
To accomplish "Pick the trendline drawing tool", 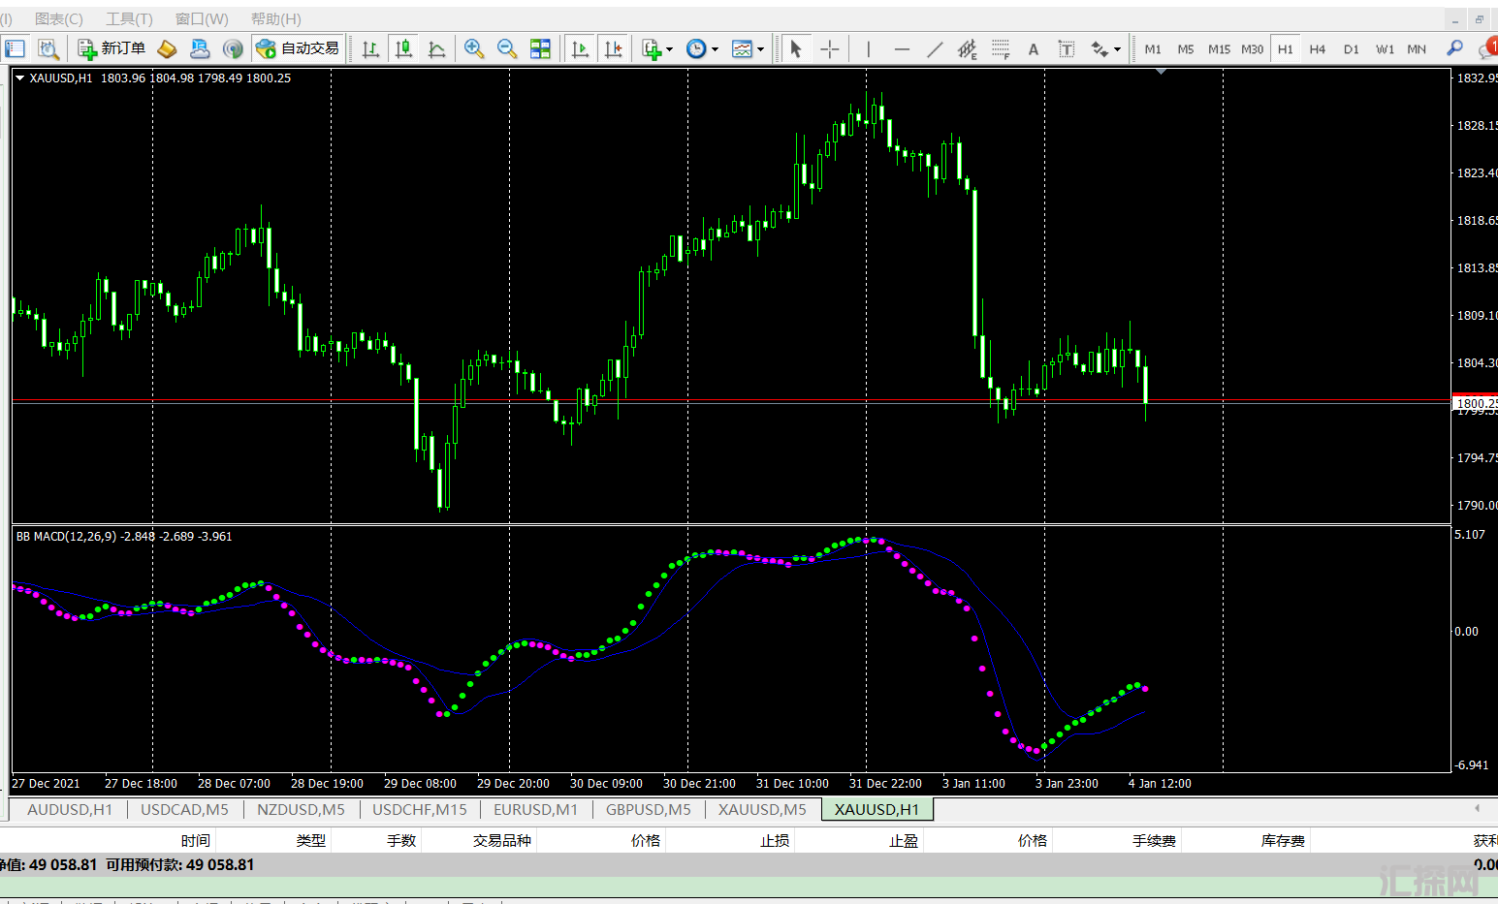I will click(935, 48).
